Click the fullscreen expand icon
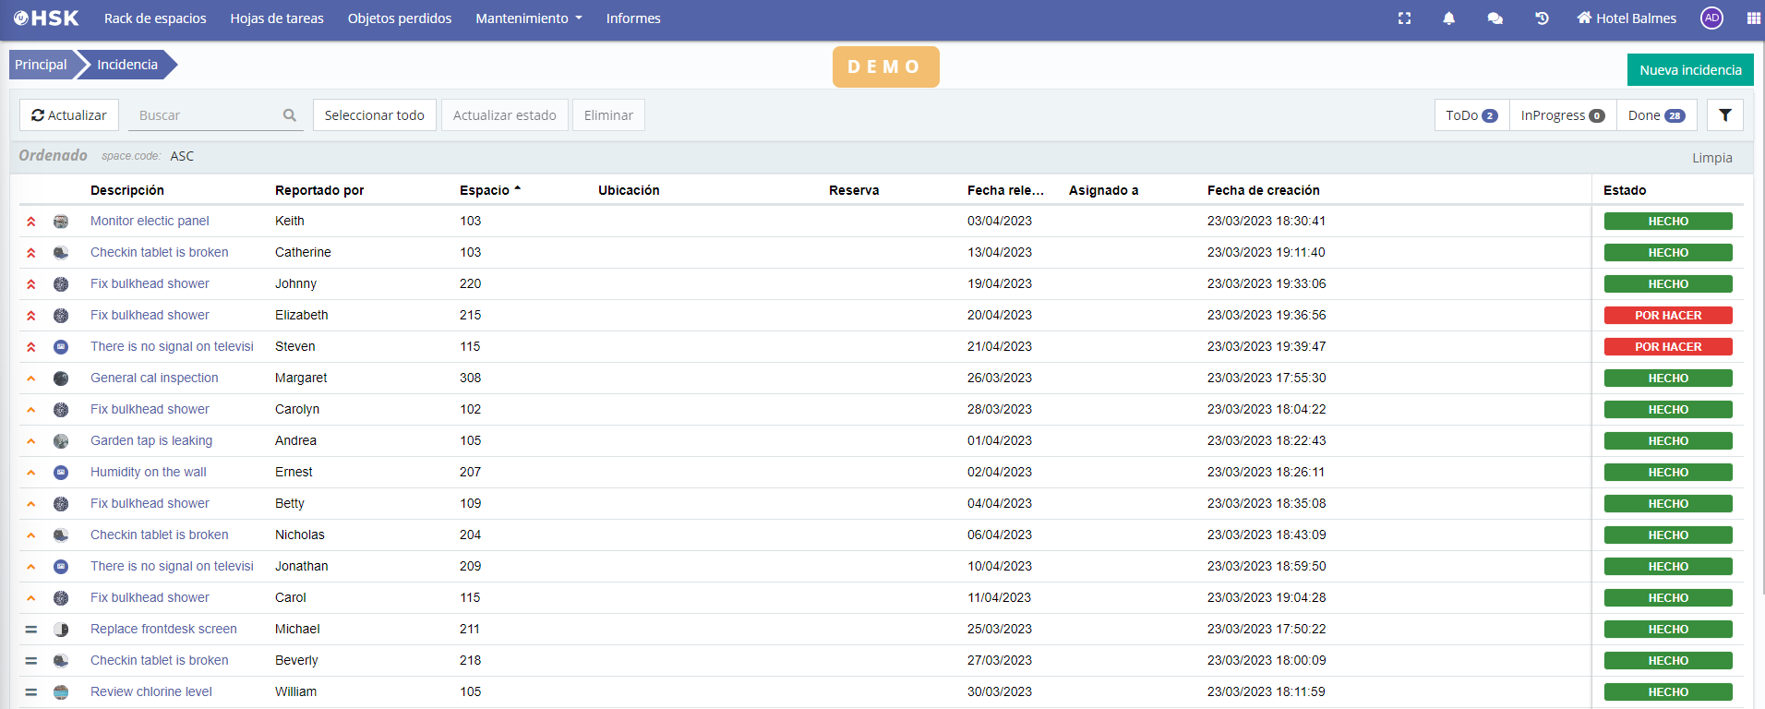The image size is (1765, 709). pyautogui.click(x=1404, y=18)
